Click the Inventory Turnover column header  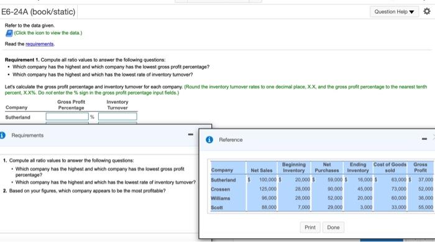[x=117, y=105]
